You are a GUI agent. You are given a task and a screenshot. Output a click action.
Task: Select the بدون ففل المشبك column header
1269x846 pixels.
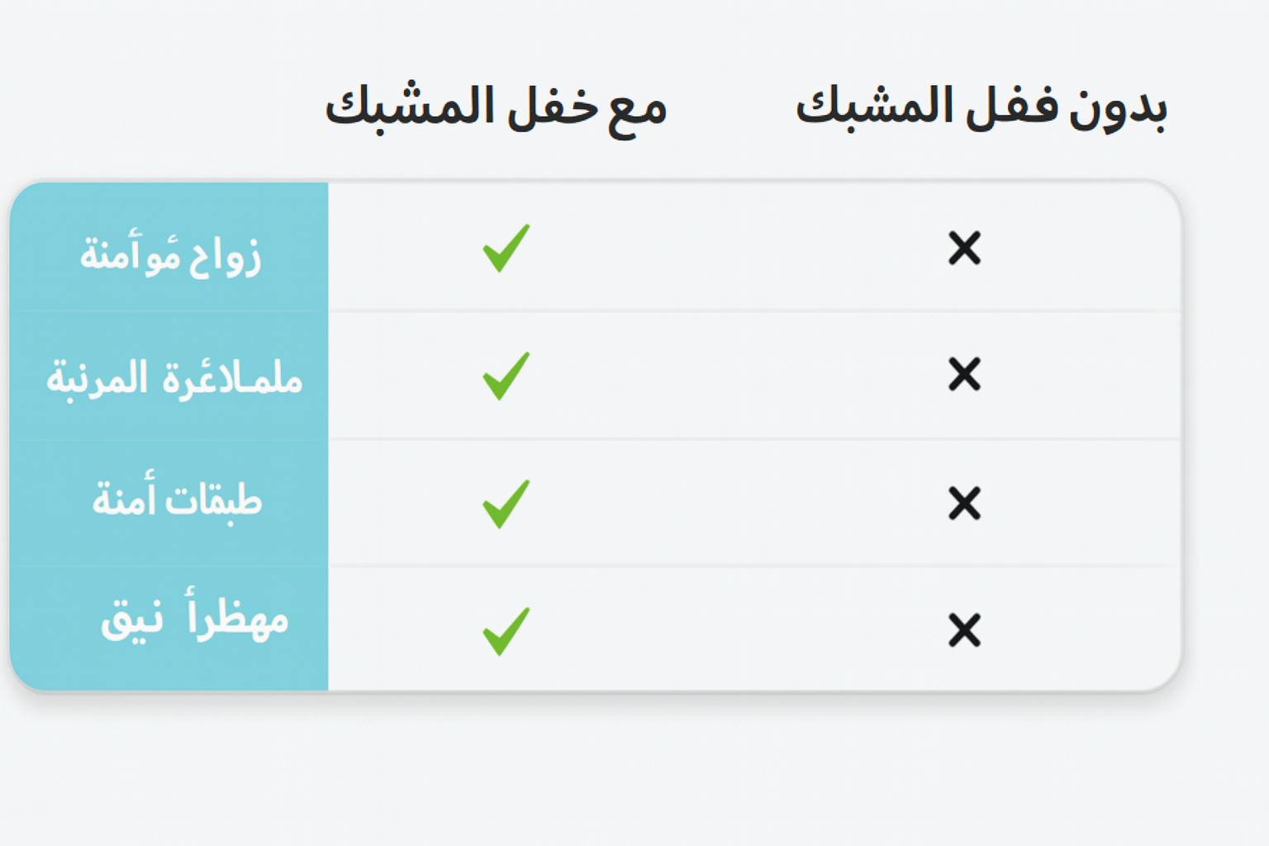coord(981,108)
